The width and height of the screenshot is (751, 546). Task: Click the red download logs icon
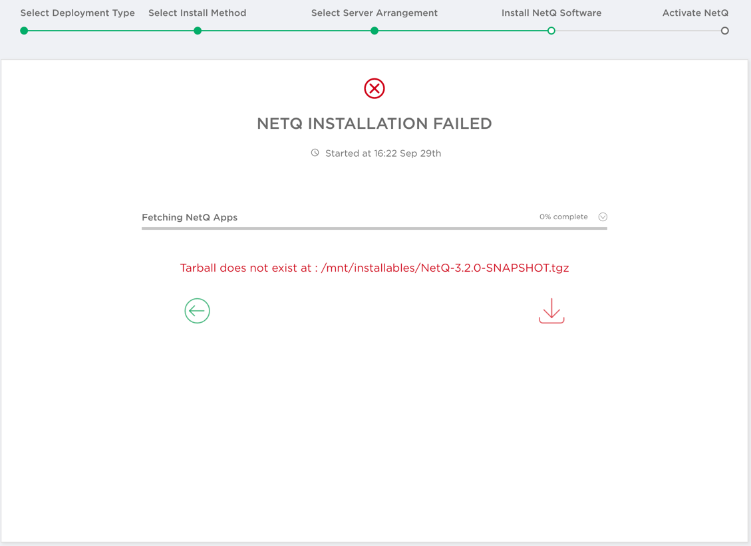pos(551,311)
